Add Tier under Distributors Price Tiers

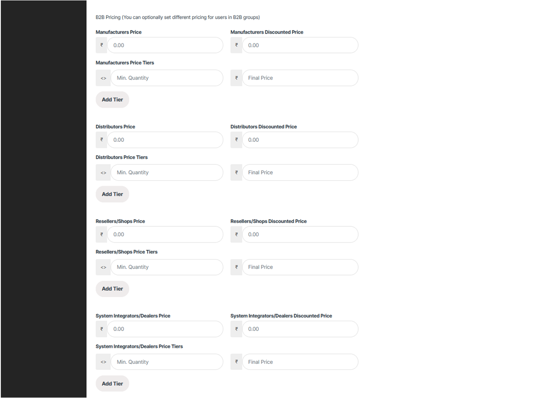point(112,194)
